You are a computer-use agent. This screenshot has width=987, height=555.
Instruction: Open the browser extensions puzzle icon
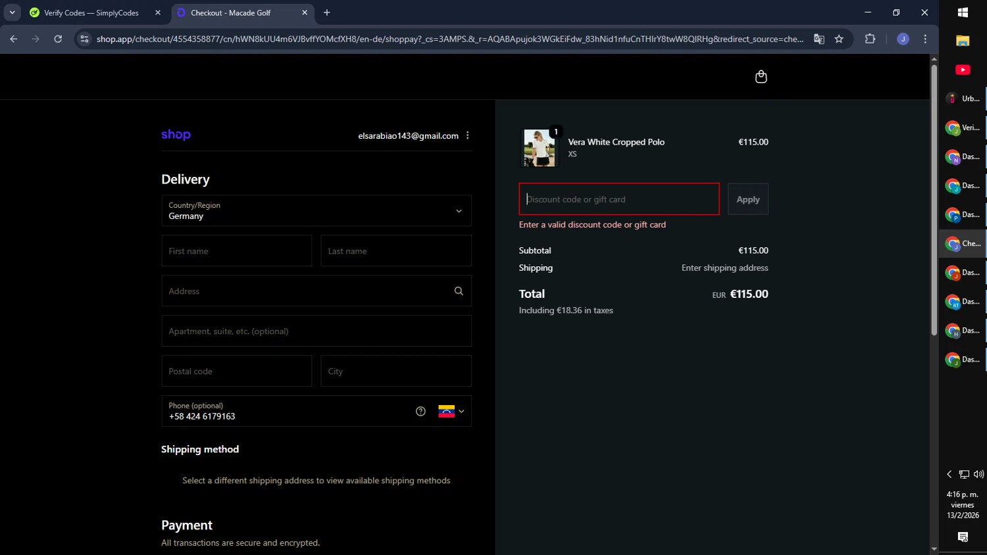pyautogui.click(x=870, y=39)
